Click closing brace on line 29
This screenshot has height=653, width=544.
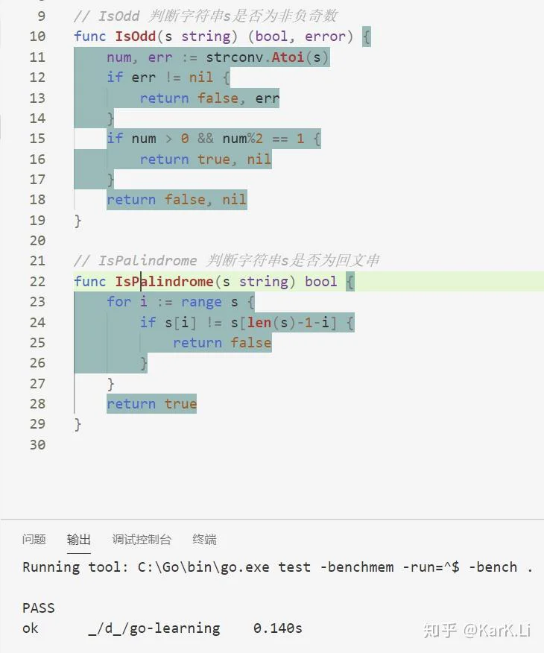click(78, 424)
